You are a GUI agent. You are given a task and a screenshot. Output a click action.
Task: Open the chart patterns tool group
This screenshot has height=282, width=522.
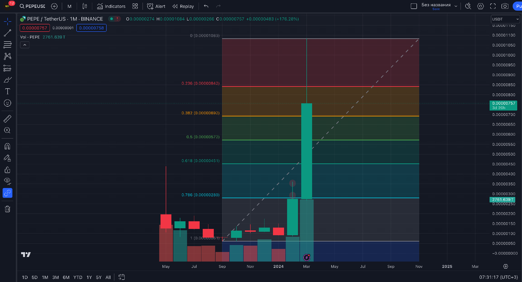(x=7, y=56)
